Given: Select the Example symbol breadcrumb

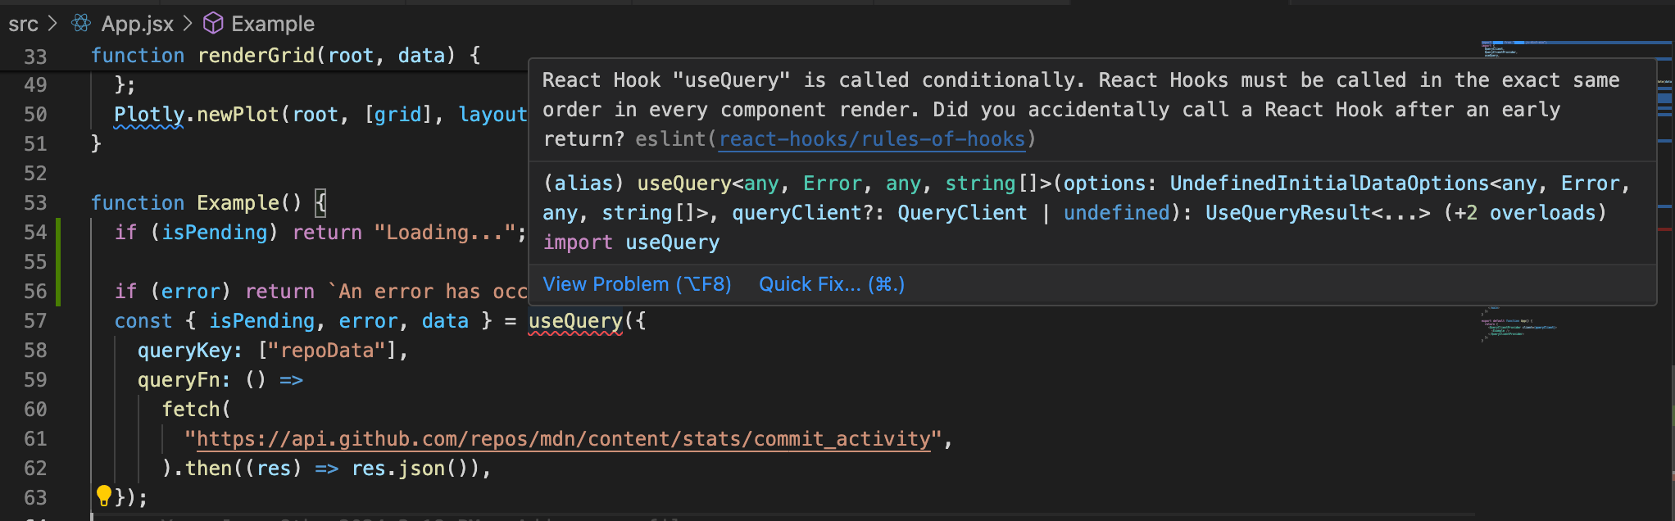Looking at the screenshot, I should point(272,24).
